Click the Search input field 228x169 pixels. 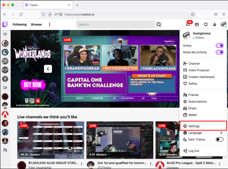(x=115, y=24)
